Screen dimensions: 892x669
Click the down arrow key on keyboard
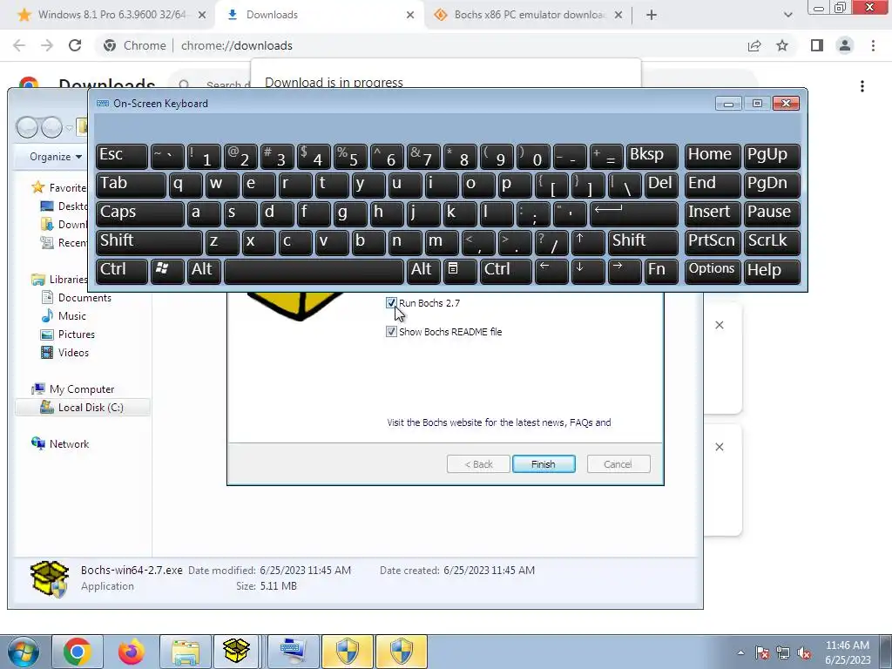pyautogui.click(x=588, y=270)
